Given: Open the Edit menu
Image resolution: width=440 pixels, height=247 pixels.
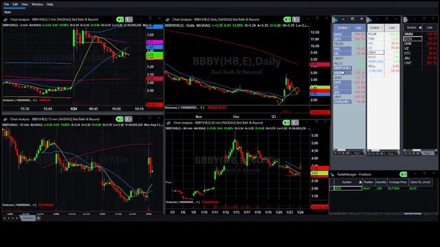Looking at the screenshot, I should click(15, 4).
